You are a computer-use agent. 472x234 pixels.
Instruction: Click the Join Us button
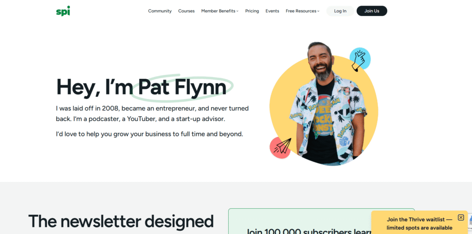(x=372, y=11)
